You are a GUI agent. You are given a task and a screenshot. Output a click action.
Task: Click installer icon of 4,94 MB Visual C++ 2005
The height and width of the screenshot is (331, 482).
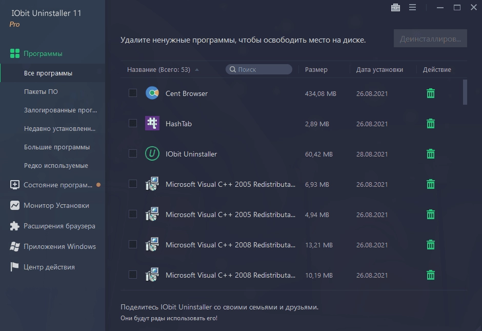[x=152, y=214]
